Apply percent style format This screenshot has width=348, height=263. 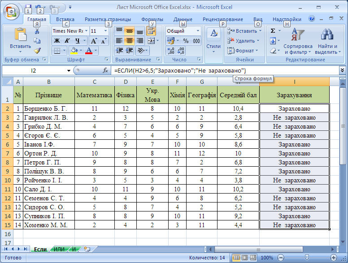point(186,41)
